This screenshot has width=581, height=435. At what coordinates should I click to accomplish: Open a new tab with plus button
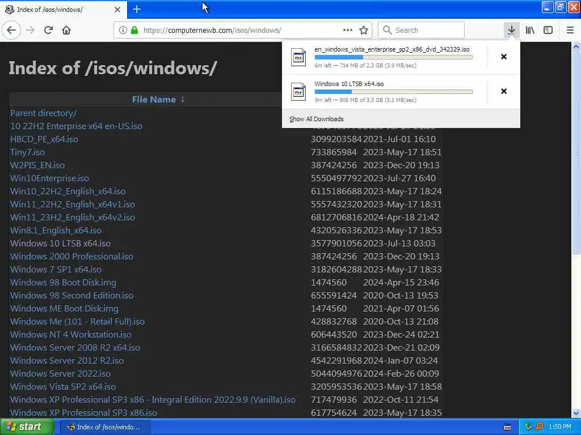pos(137,9)
